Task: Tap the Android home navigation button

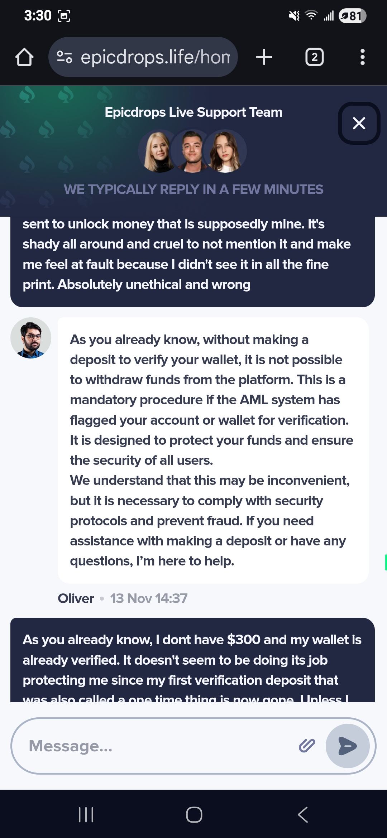Action: (194, 814)
